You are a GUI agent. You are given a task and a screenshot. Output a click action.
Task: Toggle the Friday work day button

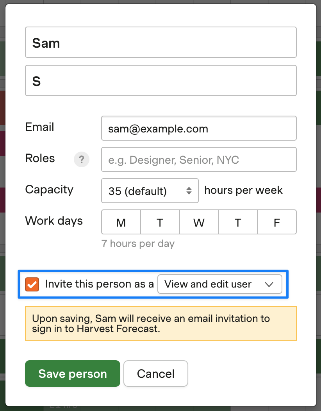277,222
